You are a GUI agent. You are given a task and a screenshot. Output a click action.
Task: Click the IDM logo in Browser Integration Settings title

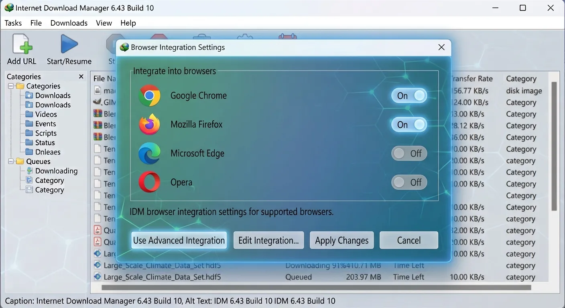(124, 47)
